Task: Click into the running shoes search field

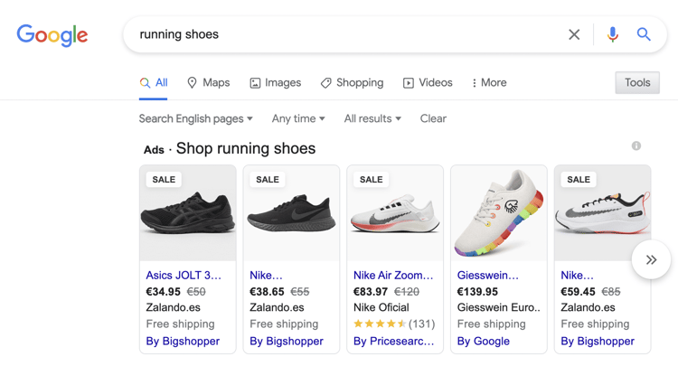Action: click(346, 34)
